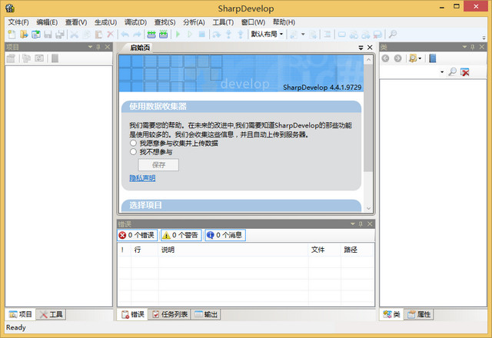This screenshot has width=492, height=338.
Task: Open the class search combo box arrow
Action: point(442,71)
